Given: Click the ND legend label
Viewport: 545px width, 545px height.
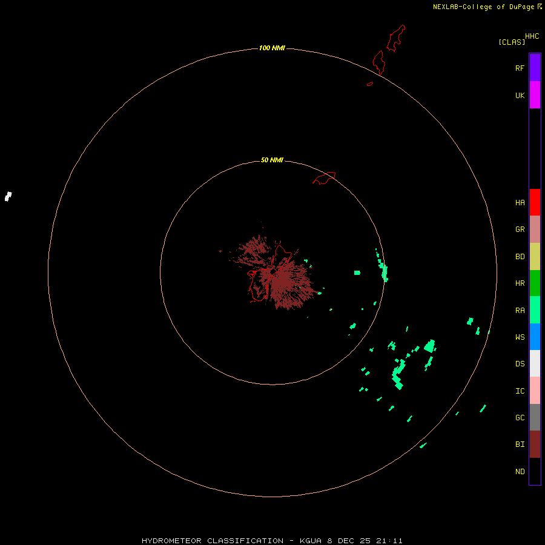Looking at the screenshot, I should pyautogui.click(x=520, y=472).
